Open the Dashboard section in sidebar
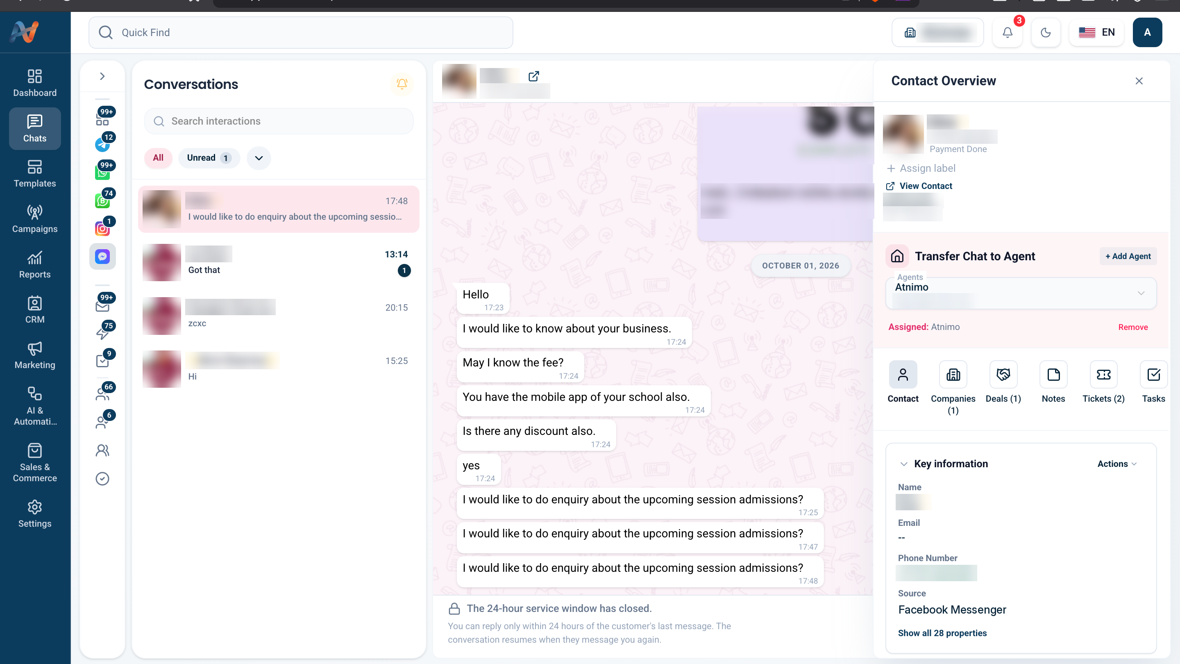This screenshot has width=1180, height=664. pos(35,83)
